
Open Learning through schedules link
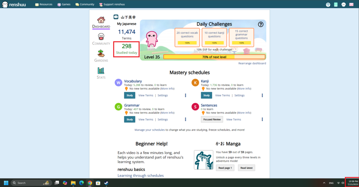pos(141,175)
